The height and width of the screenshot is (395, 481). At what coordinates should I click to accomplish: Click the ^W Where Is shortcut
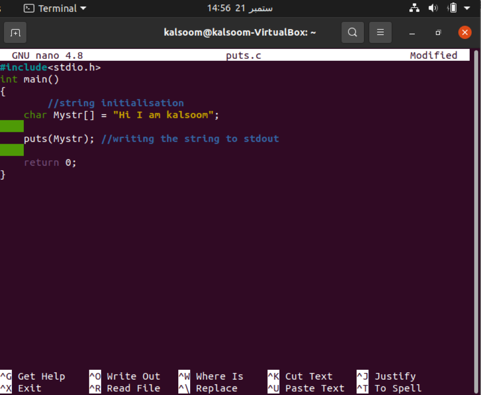click(x=211, y=376)
